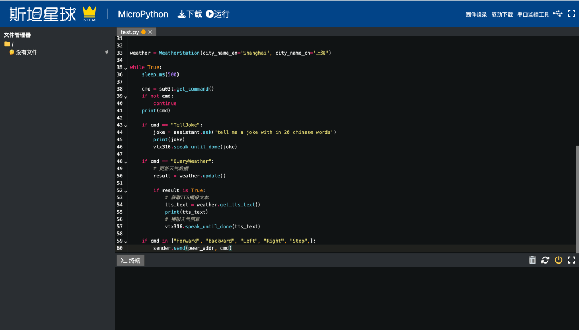Image resolution: width=579 pixels, height=330 pixels.
Task: Click the continue keyword on line 40
Action: [165, 103]
